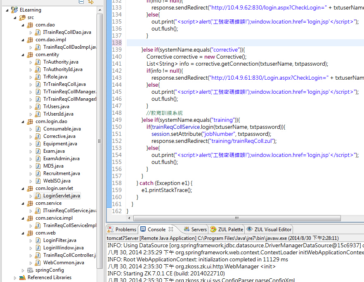Click the Corrective.java file icon
364x282 pixels.
(38, 136)
